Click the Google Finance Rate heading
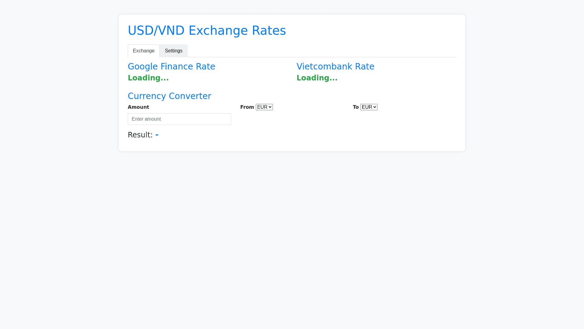 (x=171, y=66)
